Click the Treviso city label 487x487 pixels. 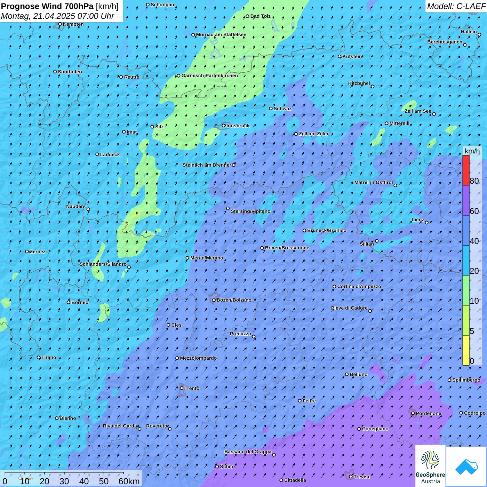coord(362,477)
